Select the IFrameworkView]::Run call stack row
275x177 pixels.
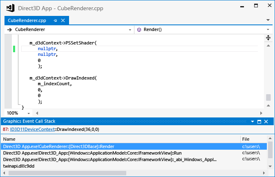(134, 153)
